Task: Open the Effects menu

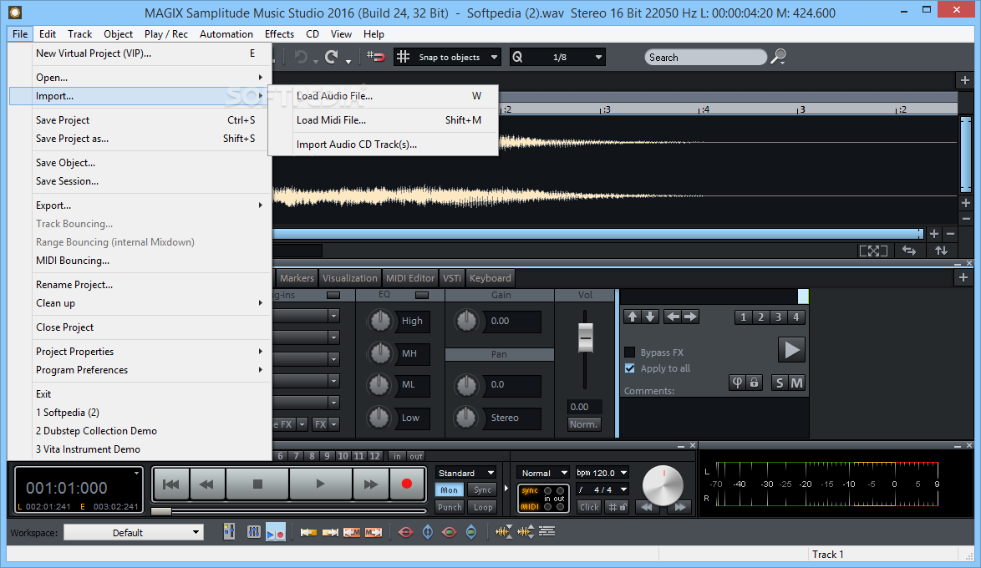Action: 279,33
